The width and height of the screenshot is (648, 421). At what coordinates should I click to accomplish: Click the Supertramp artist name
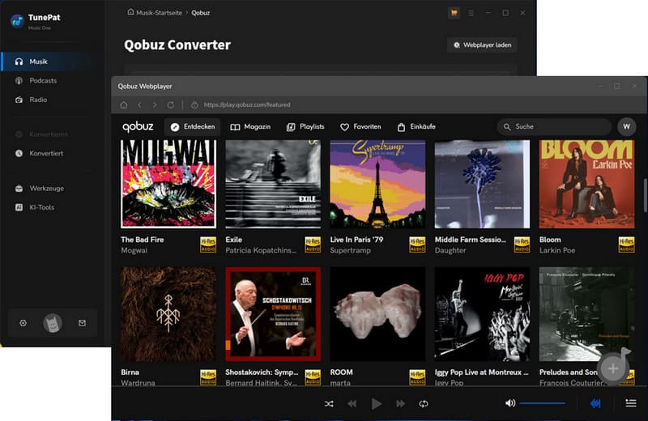pyautogui.click(x=350, y=250)
